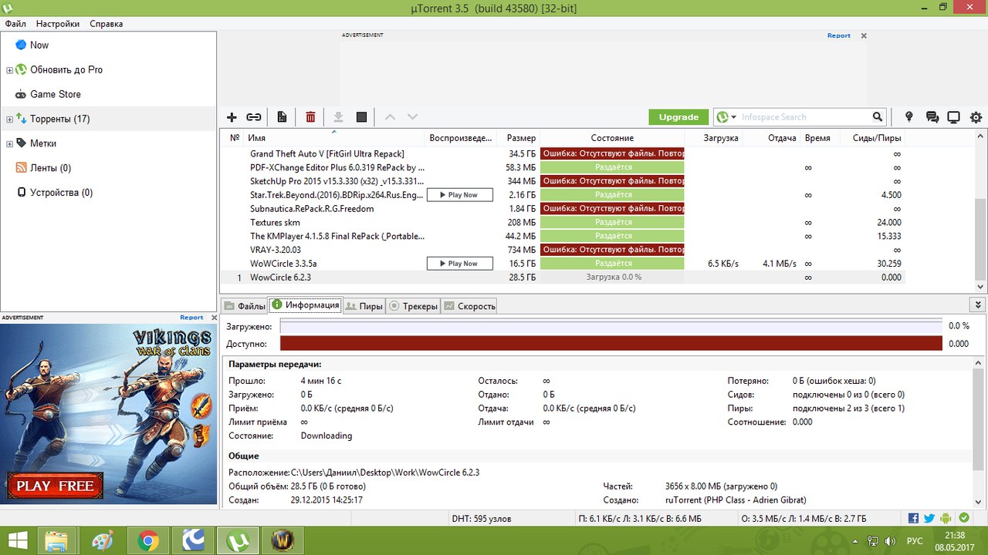Click Add Torrent from URL link icon
This screenshot has height=555, width=988.
click(253, 117)
